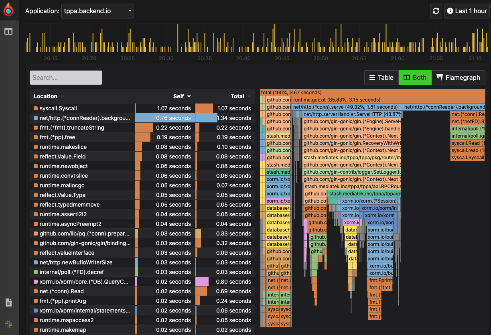Open the Last 1 hour time range

tap(467, 11)
